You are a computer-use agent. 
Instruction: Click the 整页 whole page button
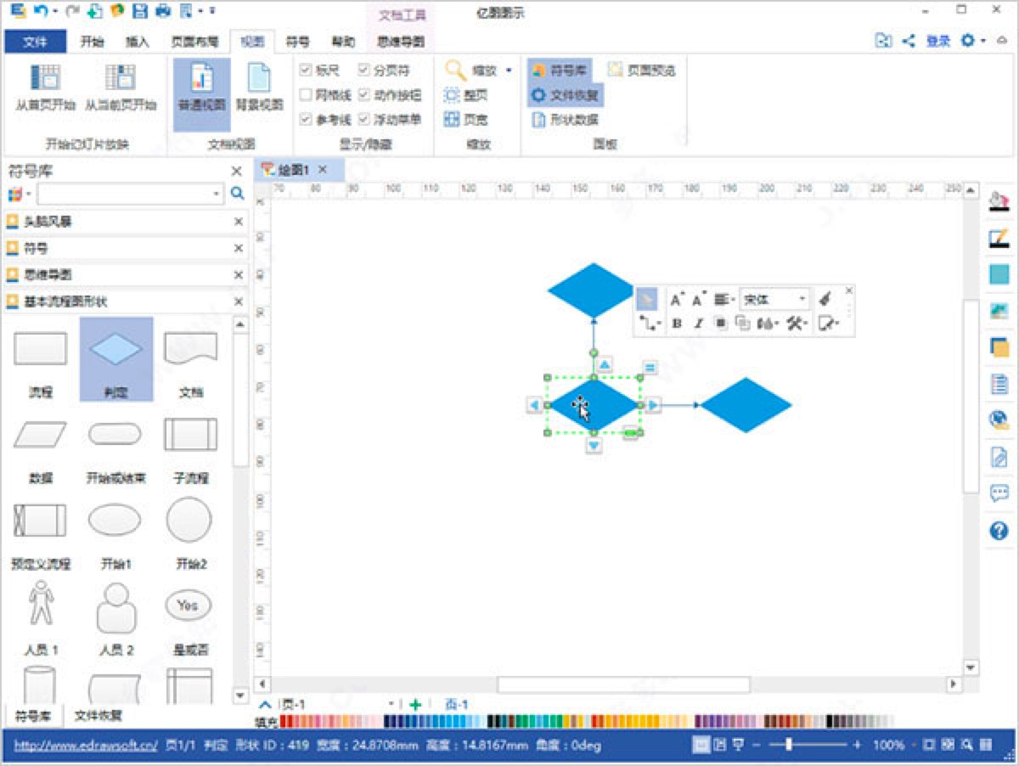(467, 95)
